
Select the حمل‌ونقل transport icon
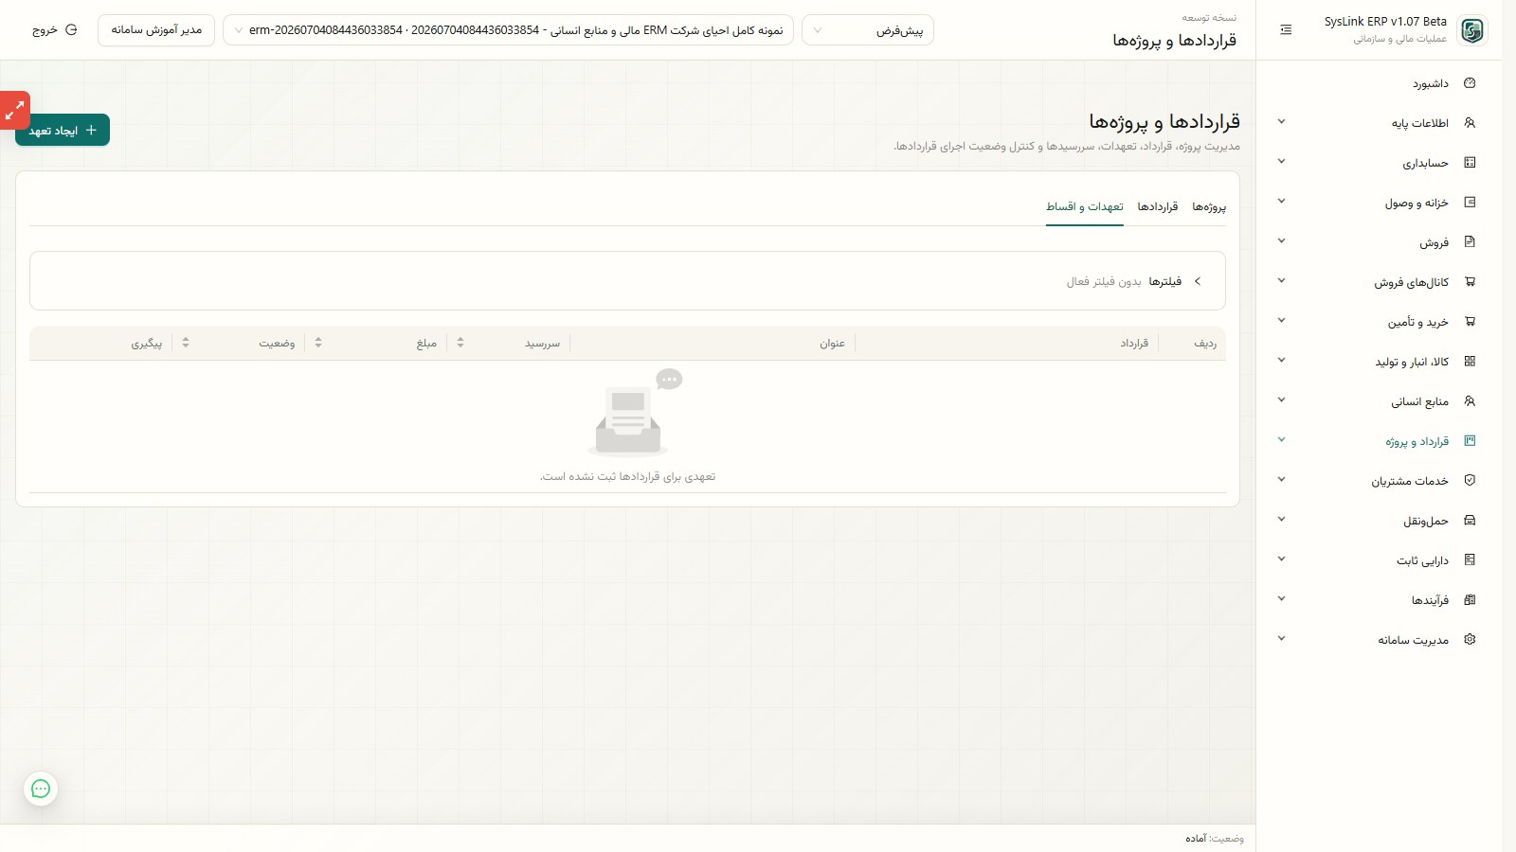coord(1470,521)
